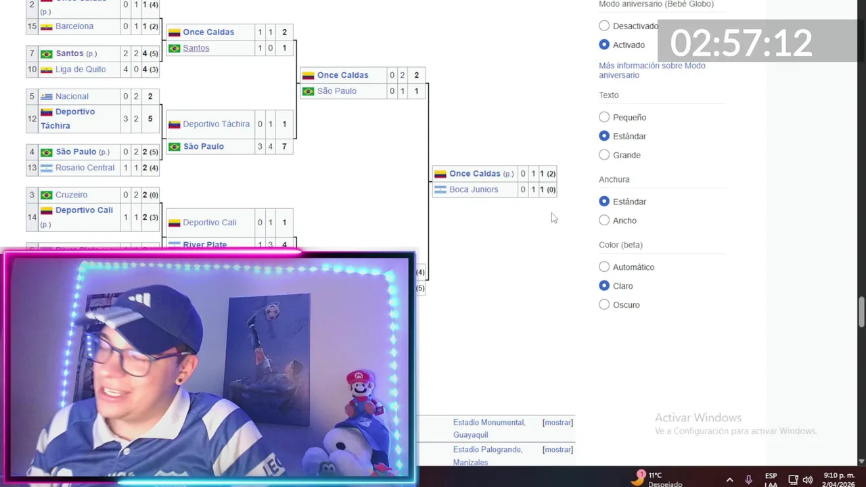Image resolution: width=866 pixels, height=487 pixels.
Task: Choose Estándar under Texto
Action: 604,136
